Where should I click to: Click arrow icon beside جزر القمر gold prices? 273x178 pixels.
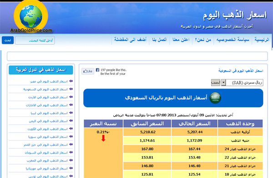[71, 145]
